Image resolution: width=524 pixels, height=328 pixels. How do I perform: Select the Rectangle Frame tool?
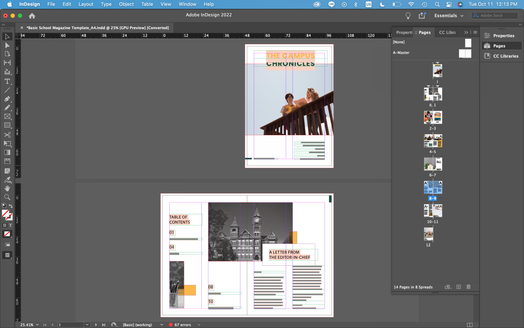click(x=7, y=116)
